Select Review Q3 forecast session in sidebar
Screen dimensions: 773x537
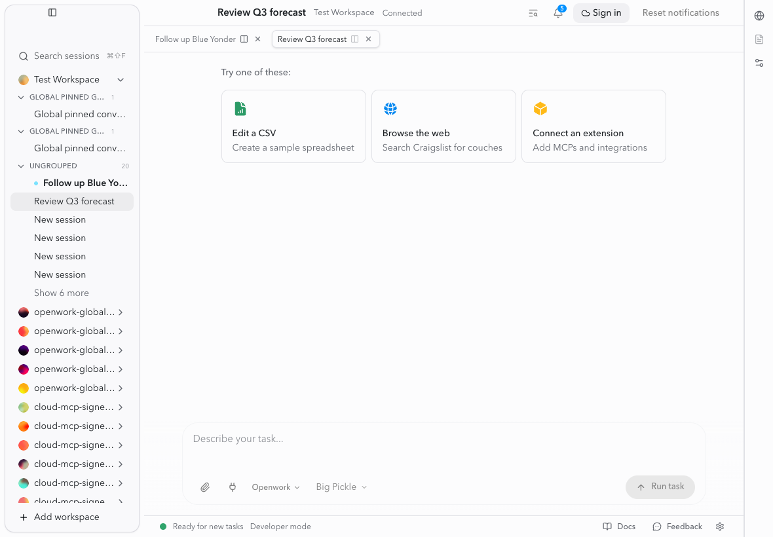coord(72,202)
